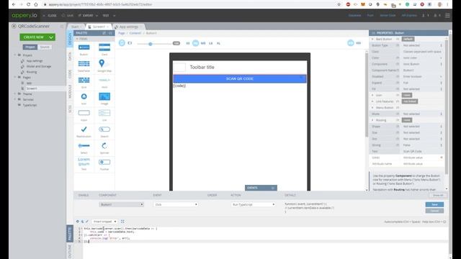Click the TEST button in top bar
The width and height of the screenshot is (461, 259).
coord(106,15)
